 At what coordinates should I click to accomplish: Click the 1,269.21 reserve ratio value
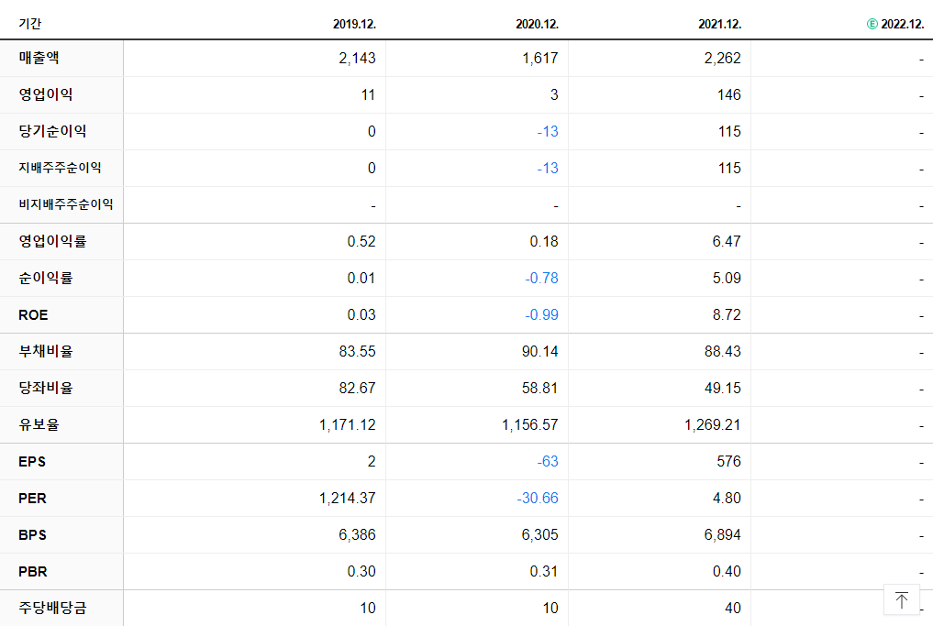[x=713, y=425]
